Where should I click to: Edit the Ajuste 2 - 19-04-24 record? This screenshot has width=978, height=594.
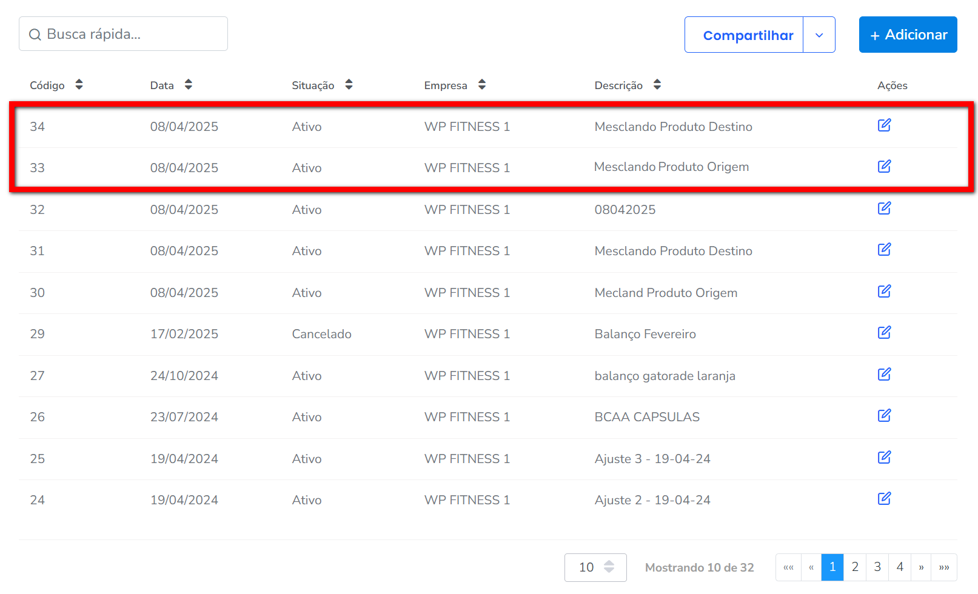pyautogui.click(x=884, y=499)
